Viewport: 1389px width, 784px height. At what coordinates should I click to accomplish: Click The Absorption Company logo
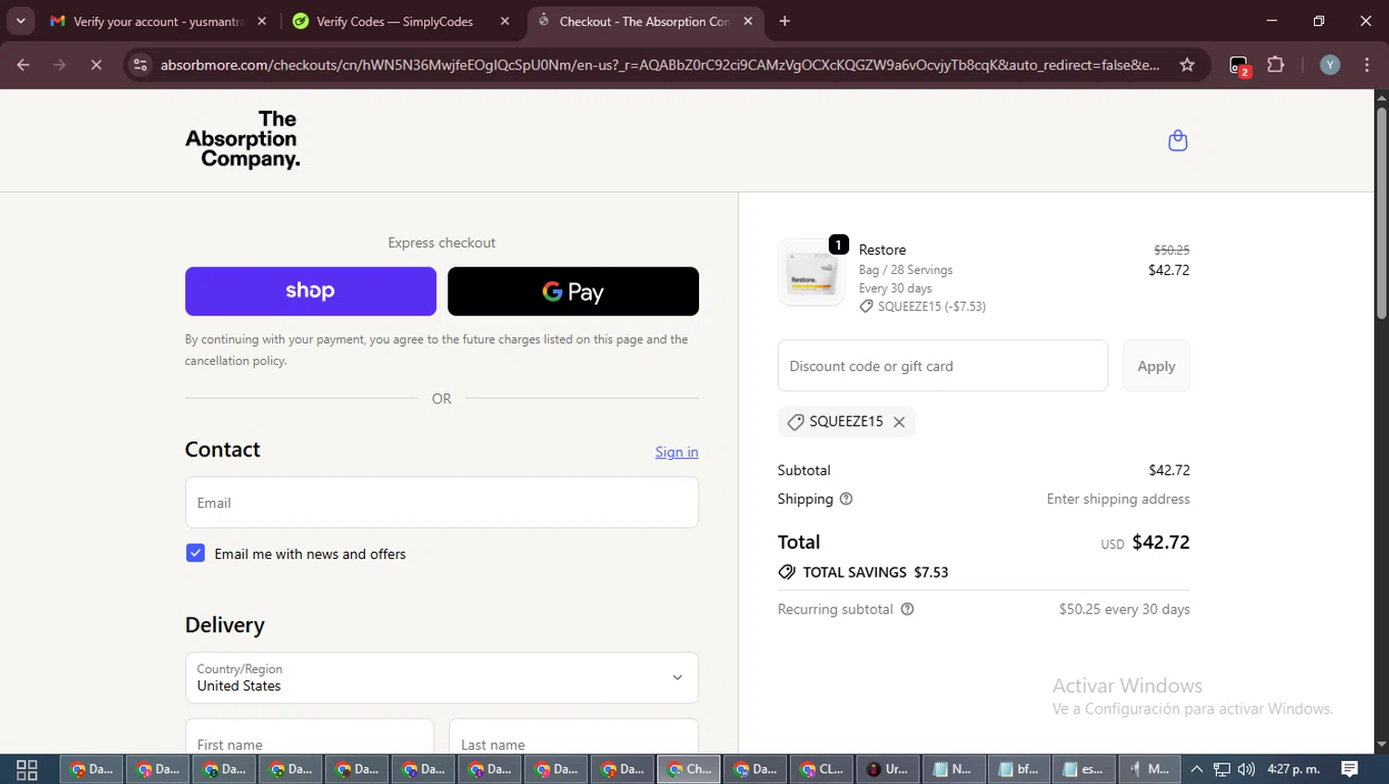point(243,140)
